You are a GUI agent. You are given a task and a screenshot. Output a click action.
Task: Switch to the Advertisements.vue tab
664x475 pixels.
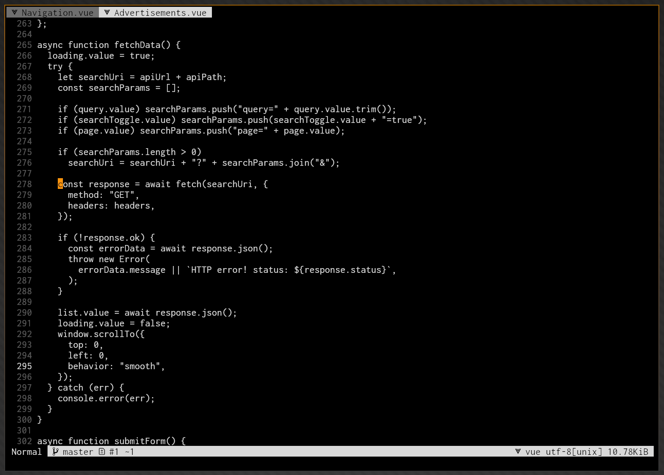161,12
